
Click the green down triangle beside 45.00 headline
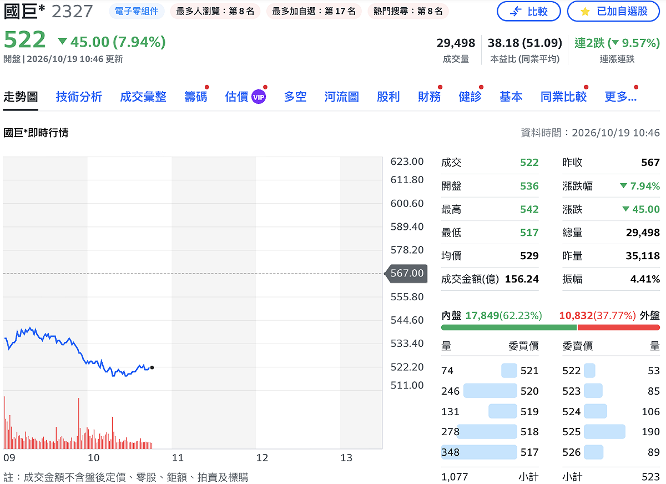coord(62,42)
